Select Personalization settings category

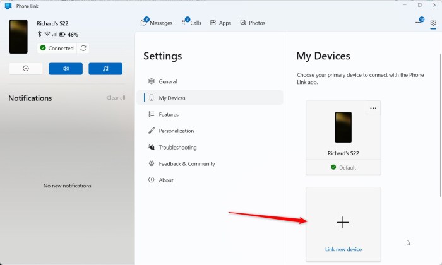pos(210,131)
